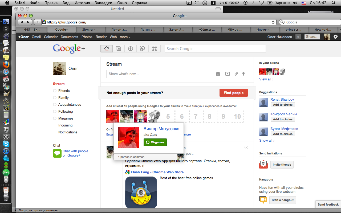
Task: Select the Acquaintances circle filter
Action: [x=70, y=105]
